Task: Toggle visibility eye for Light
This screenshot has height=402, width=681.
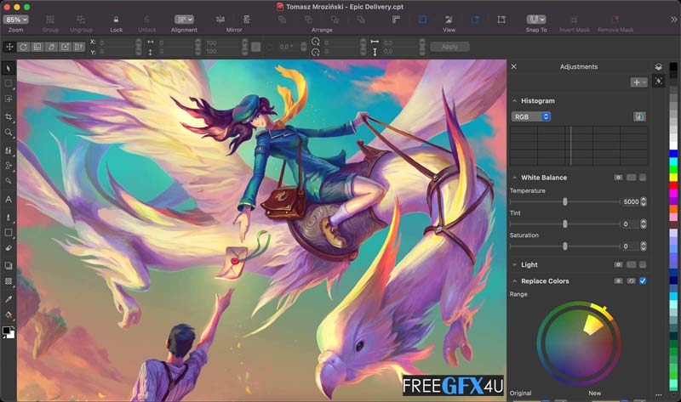Action: pos(618,264)
